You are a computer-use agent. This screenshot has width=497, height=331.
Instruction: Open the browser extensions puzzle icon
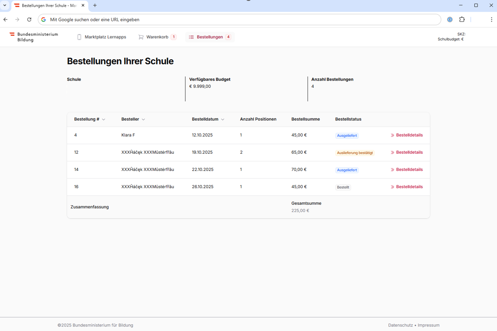462,19
